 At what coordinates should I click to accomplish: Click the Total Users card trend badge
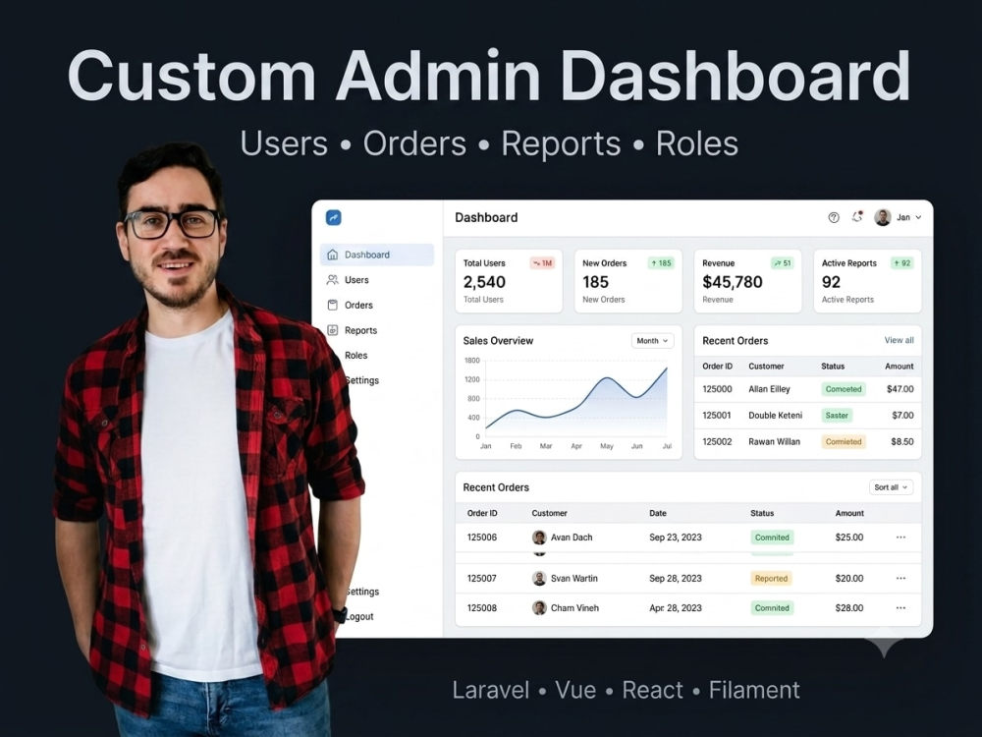(x=542, y=263)
